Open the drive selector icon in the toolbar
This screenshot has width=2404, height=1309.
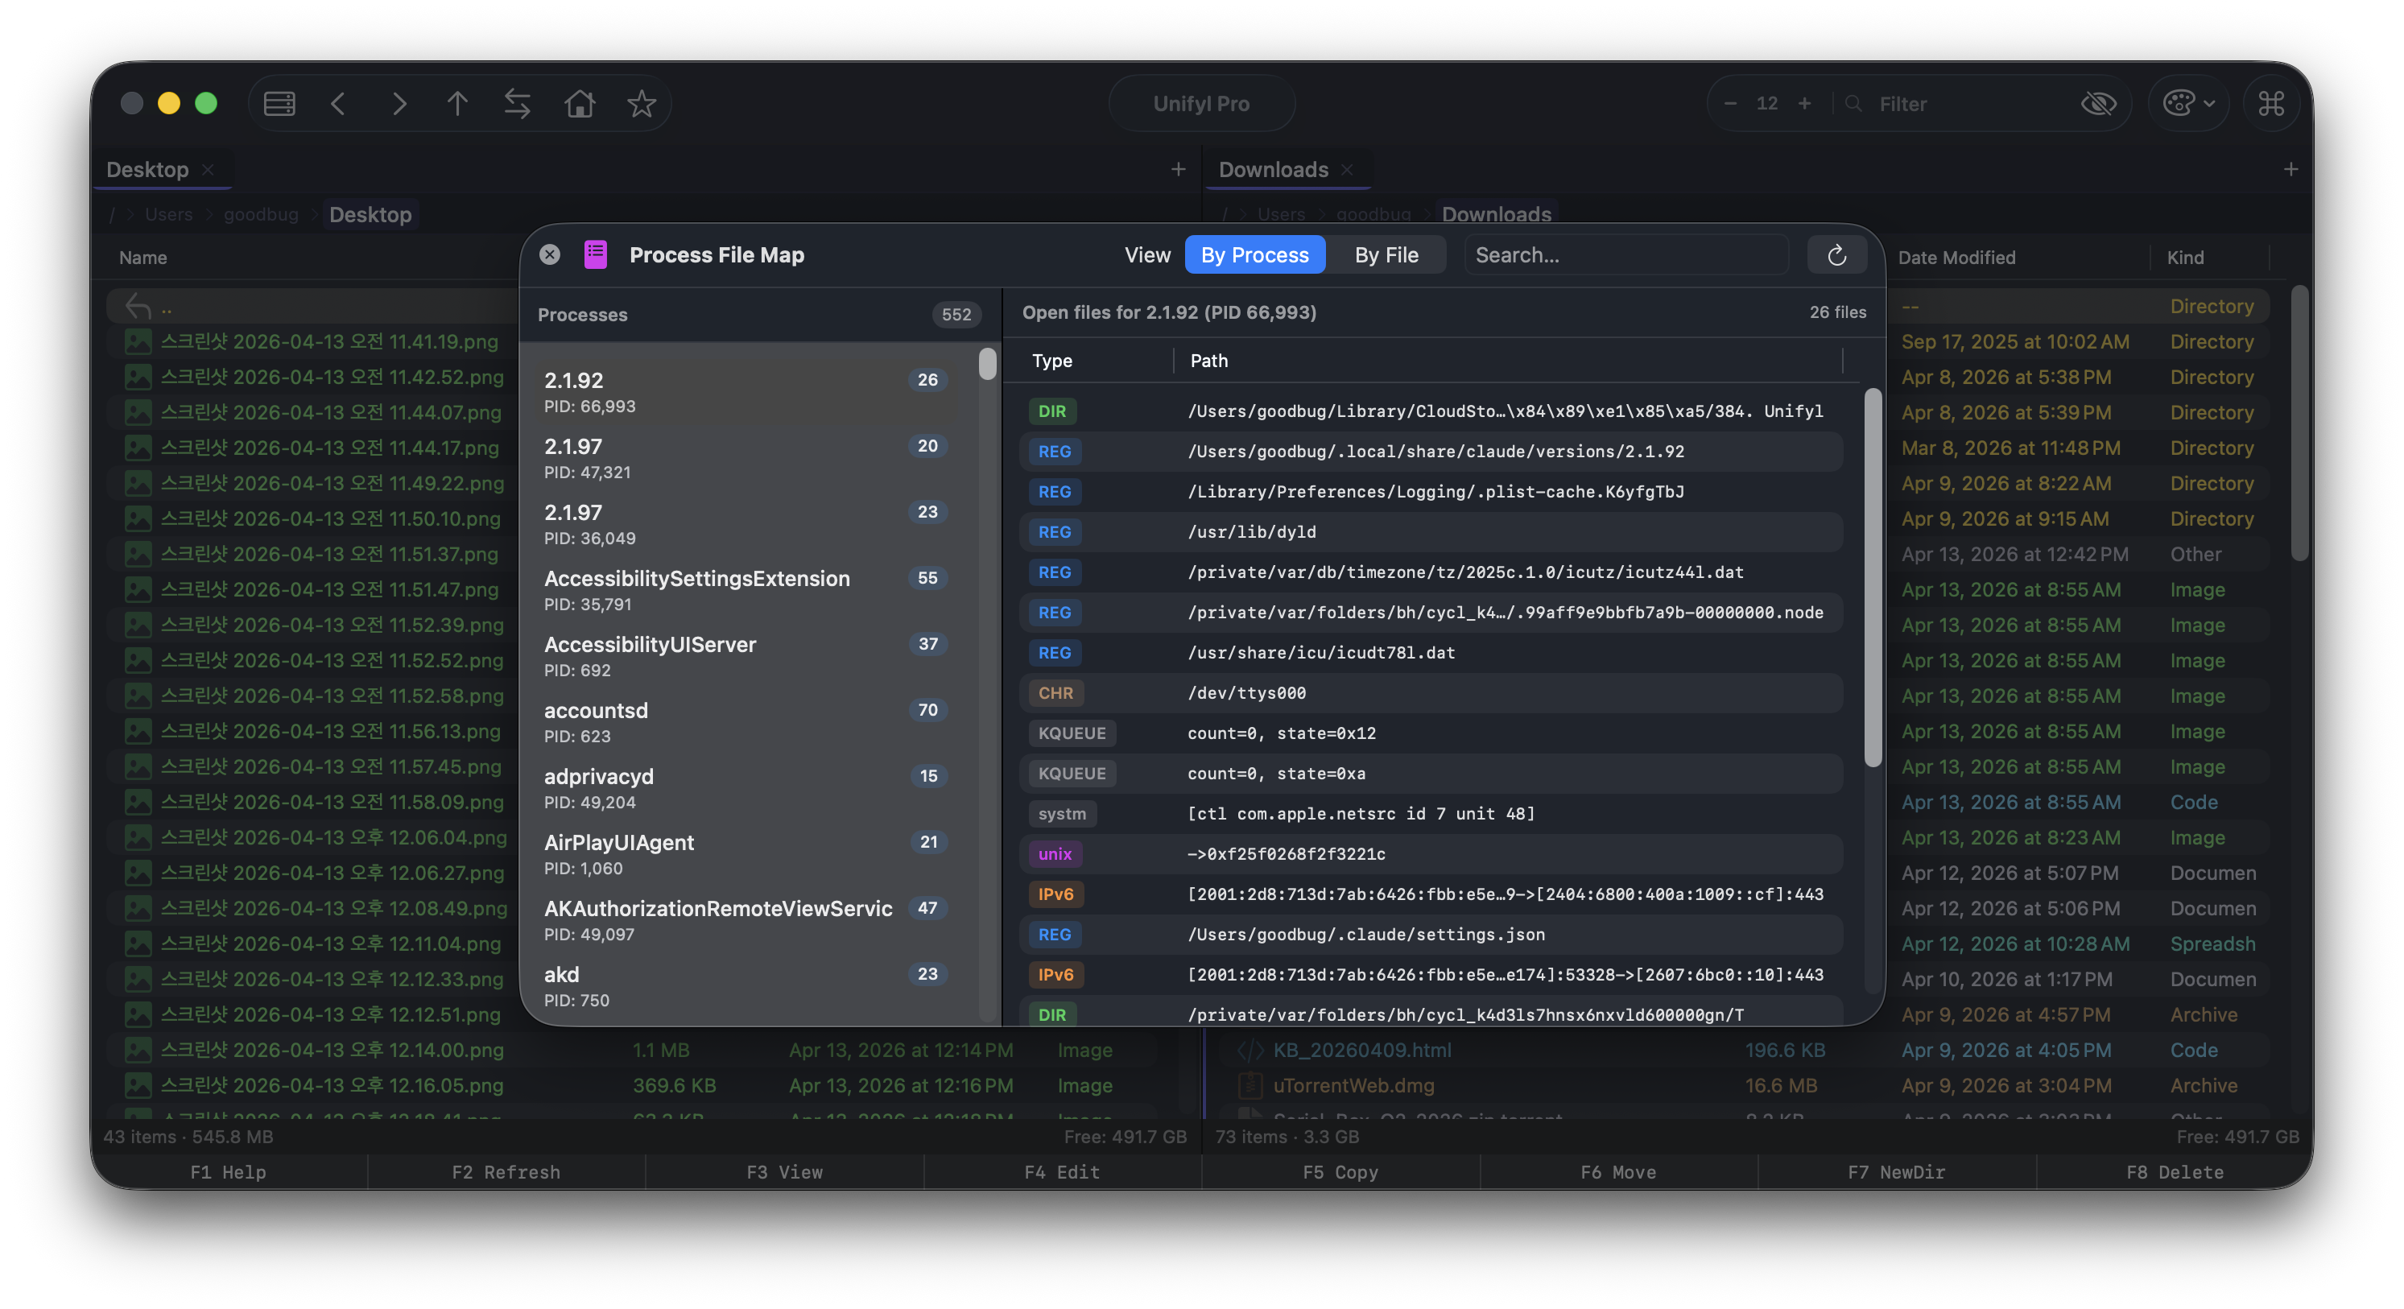tap(279, 104)
